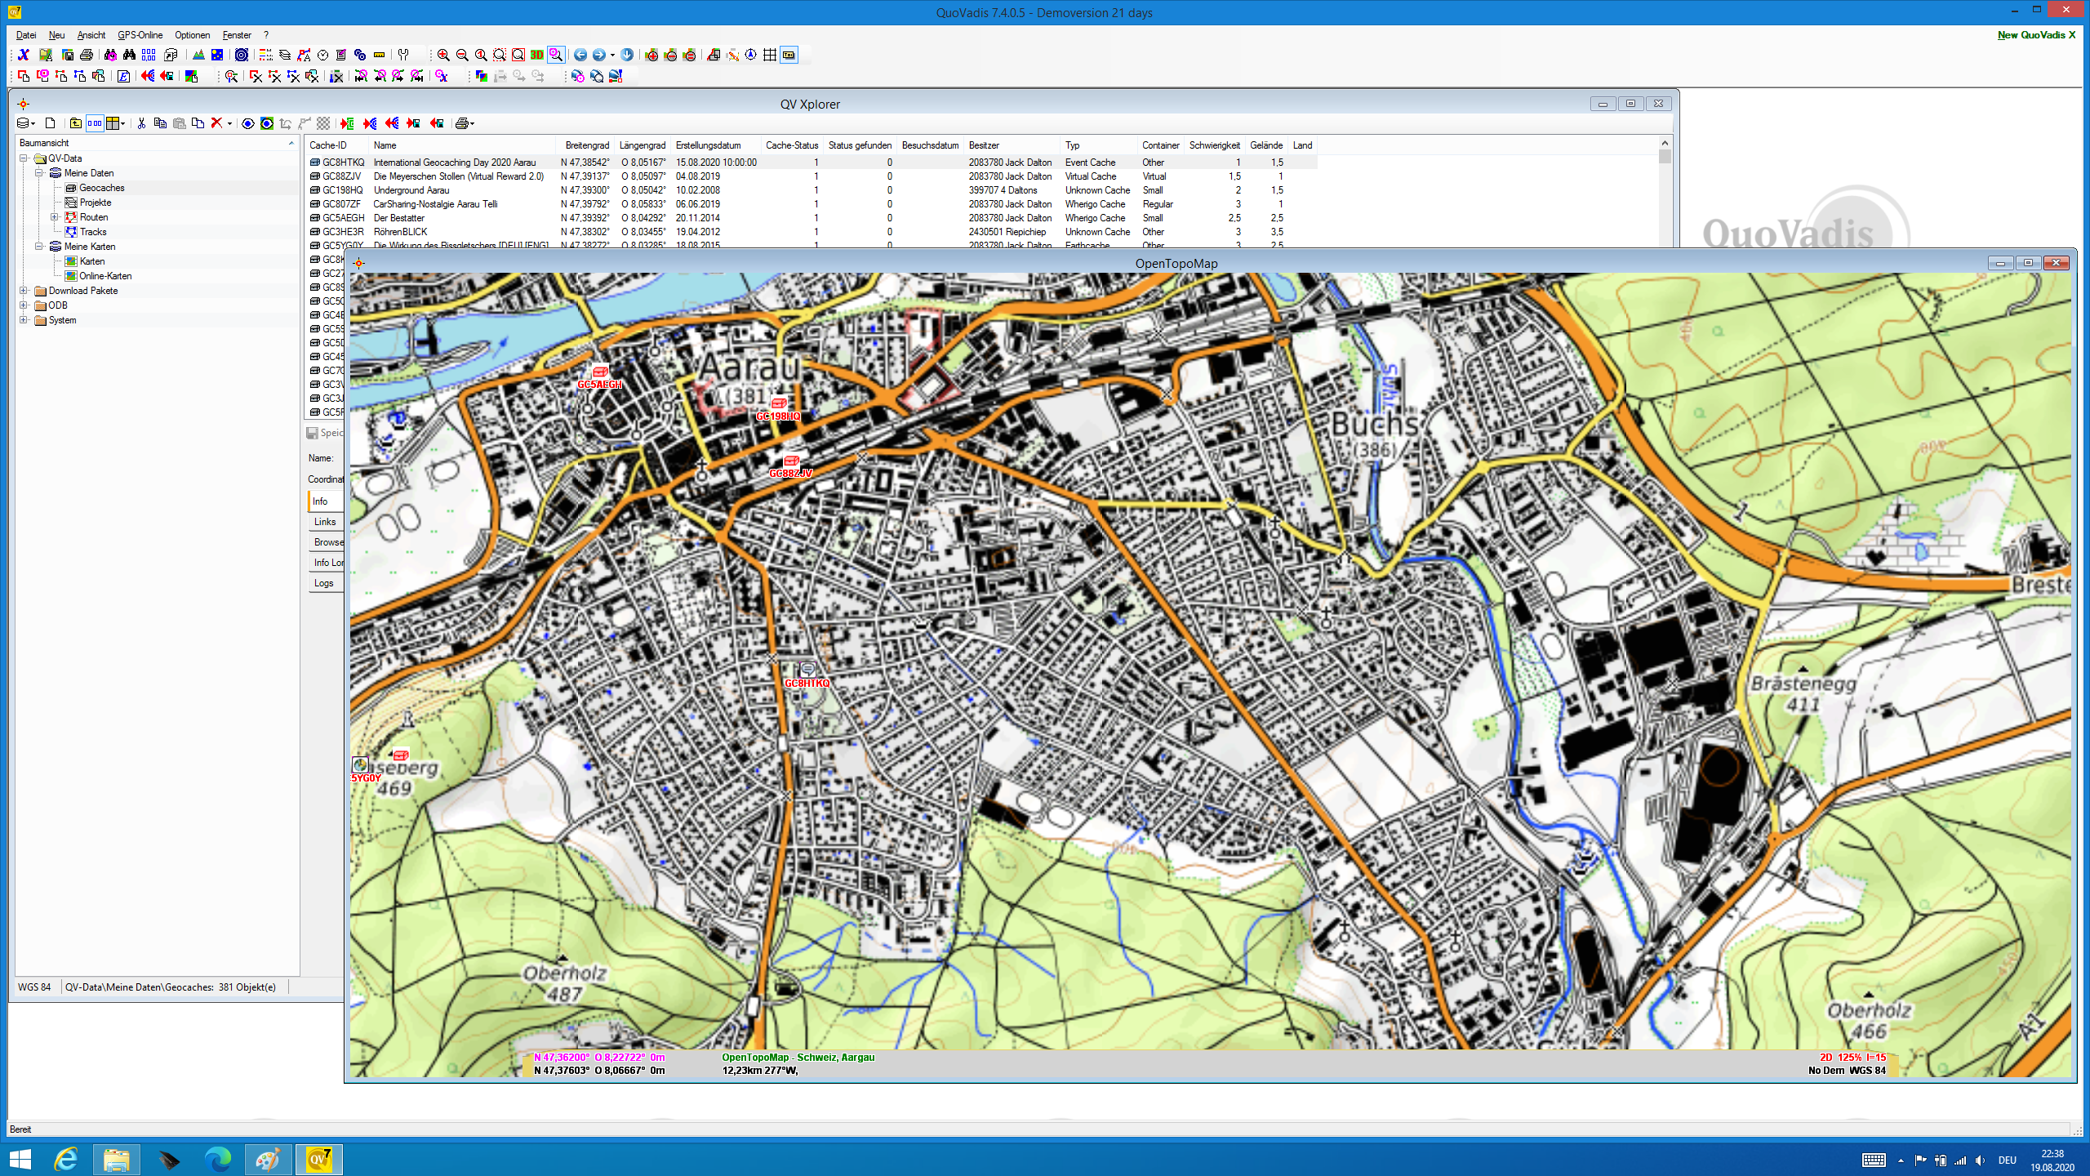
Task: Select Geocaches in the tree
Action: pos(102,188)
